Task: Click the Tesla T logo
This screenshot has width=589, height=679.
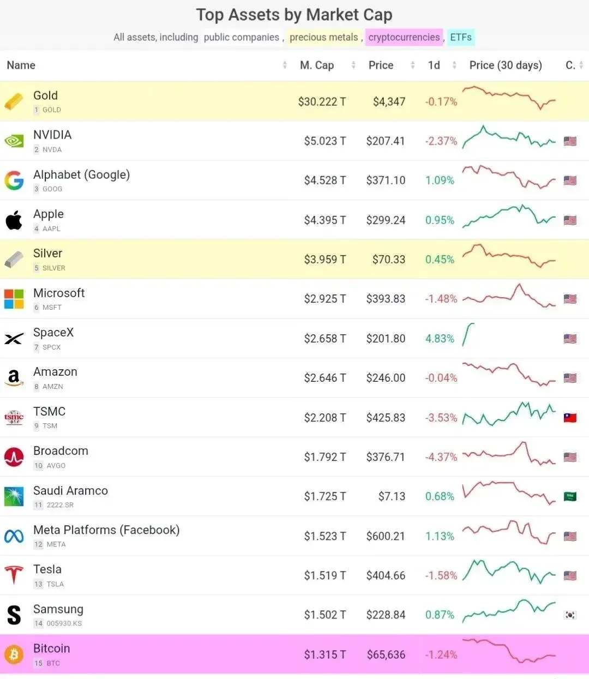Action: (14, 575)
